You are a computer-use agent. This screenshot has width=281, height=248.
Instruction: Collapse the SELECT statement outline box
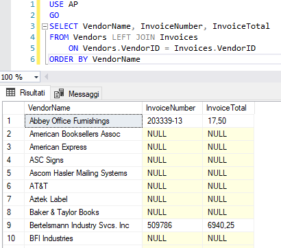coord(45,27)
